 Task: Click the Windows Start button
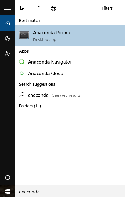(x=8, y=192)
